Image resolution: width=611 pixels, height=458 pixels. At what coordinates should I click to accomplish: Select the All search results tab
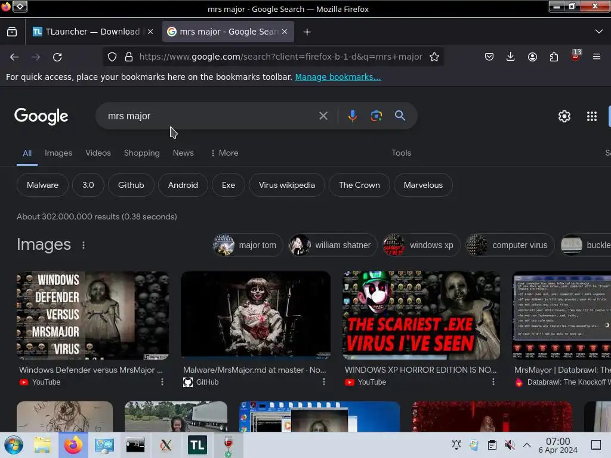click(x=27, y=153)
